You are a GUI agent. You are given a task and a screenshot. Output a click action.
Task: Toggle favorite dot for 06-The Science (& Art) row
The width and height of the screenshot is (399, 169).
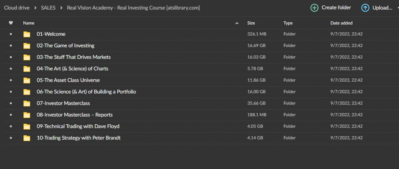pyautogui.click(x=11, y=92)
